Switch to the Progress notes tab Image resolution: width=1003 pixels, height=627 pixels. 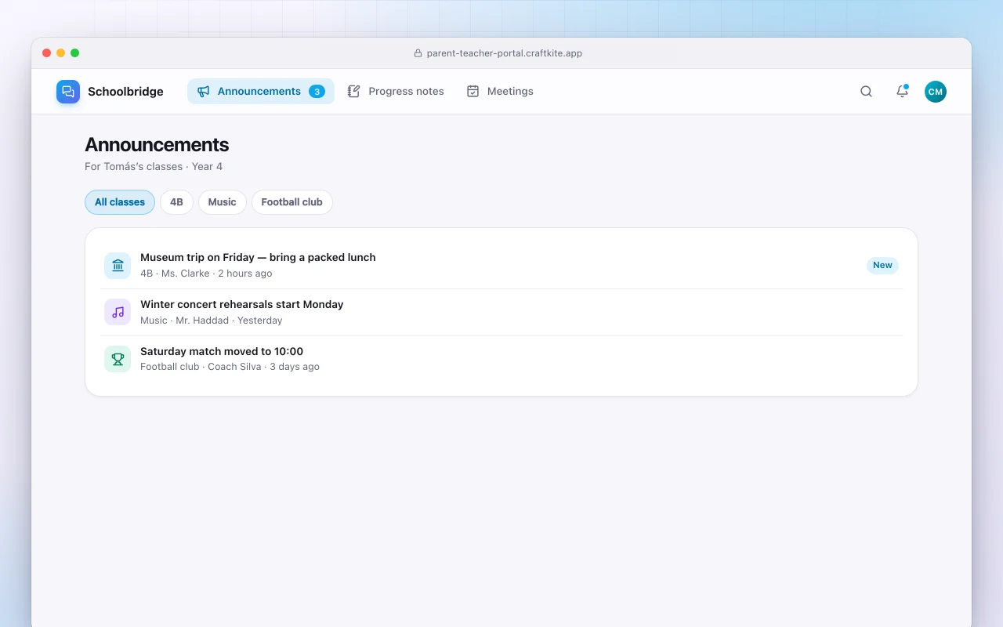(x=396, y=92)
